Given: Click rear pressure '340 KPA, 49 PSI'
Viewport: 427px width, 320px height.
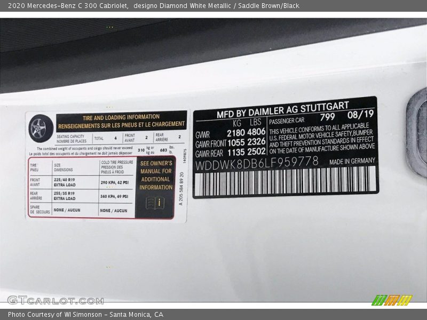Looking at the screenshot, I should 114,196.
